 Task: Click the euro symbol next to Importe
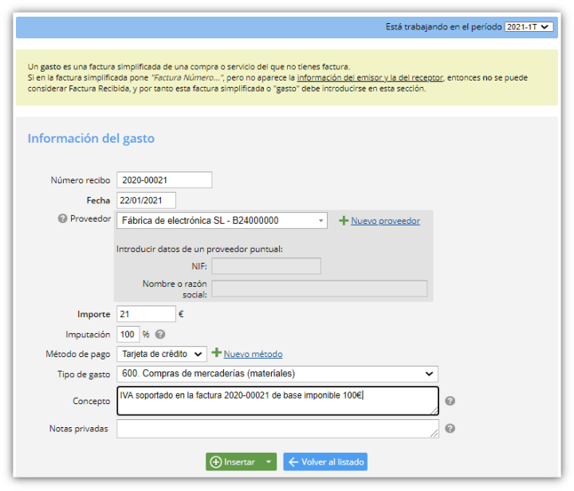coord(181,314)
